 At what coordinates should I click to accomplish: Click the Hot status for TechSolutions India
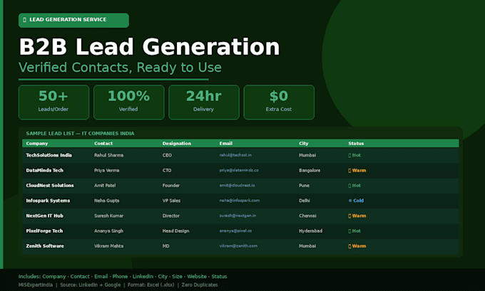click(x=354, y=155)
